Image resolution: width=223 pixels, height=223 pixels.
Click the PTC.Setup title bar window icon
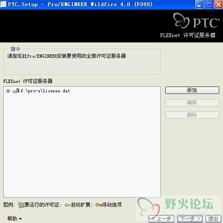click(3, 4)
